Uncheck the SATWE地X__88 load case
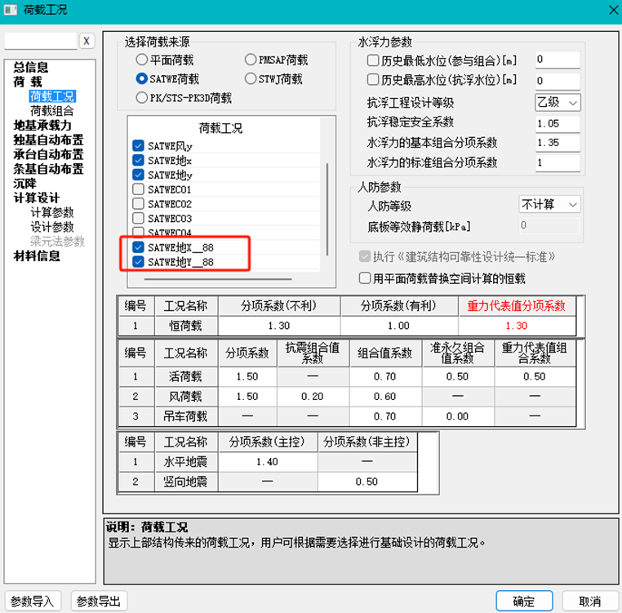 [x=138, y=247]
